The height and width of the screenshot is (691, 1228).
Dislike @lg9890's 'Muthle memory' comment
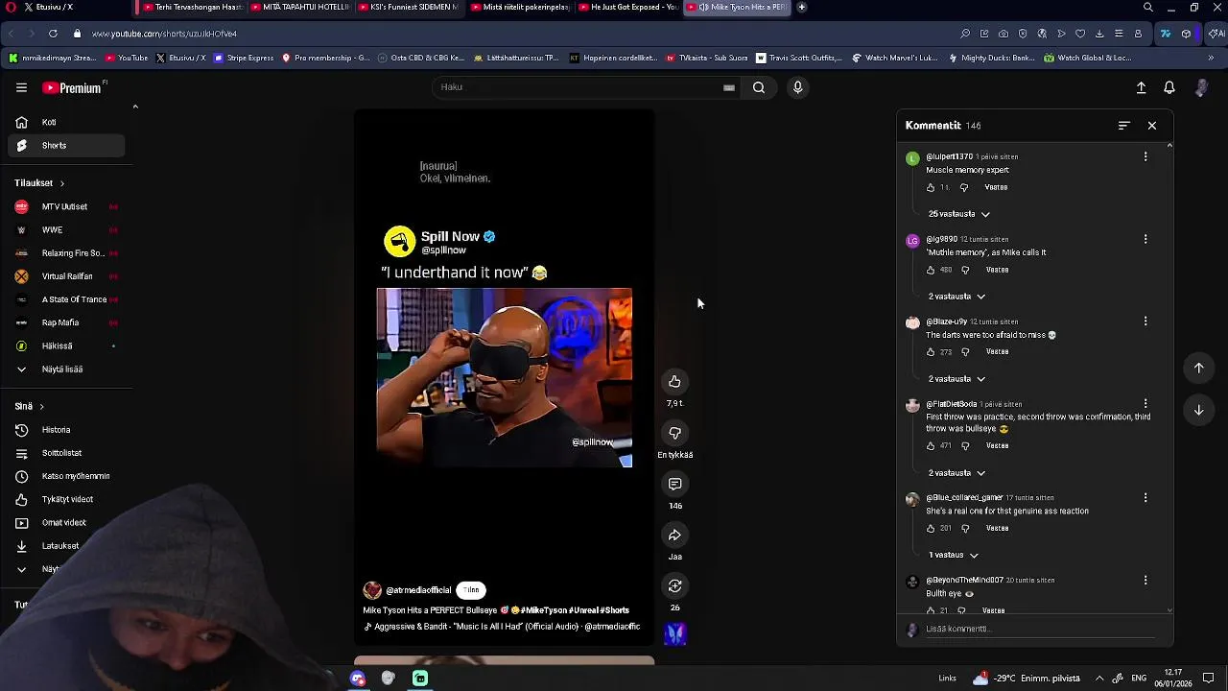coord(965,270)
